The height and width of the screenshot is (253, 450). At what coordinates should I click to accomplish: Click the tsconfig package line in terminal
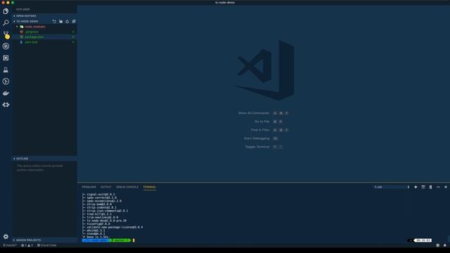click(x=98, y=223)
